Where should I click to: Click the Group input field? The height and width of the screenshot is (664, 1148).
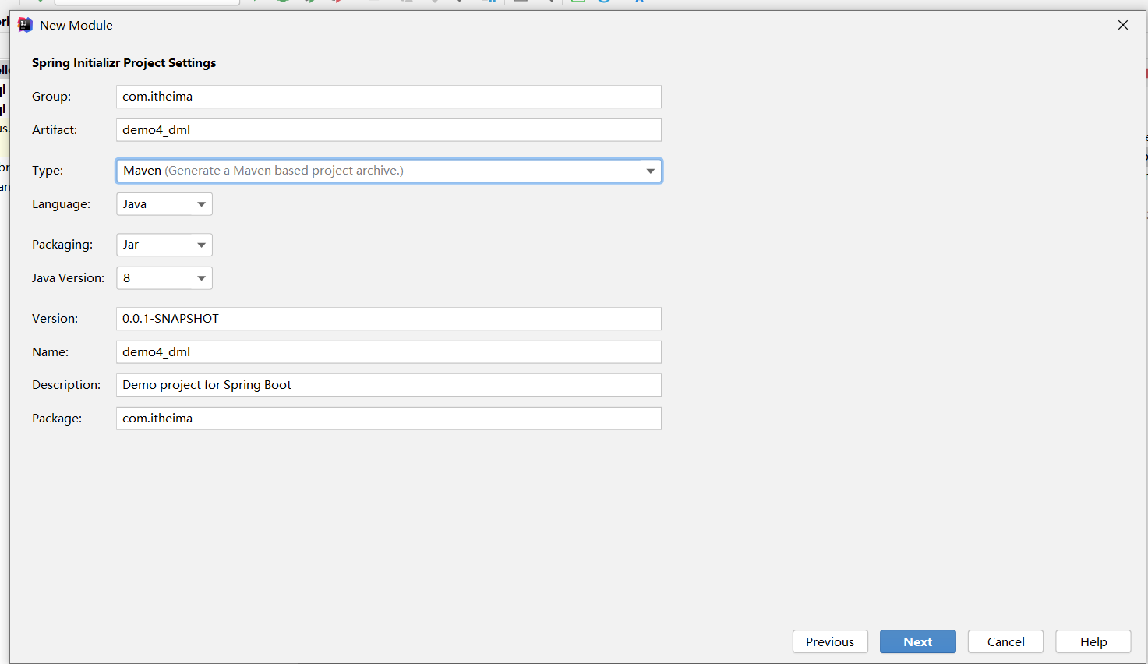(388, 97)
